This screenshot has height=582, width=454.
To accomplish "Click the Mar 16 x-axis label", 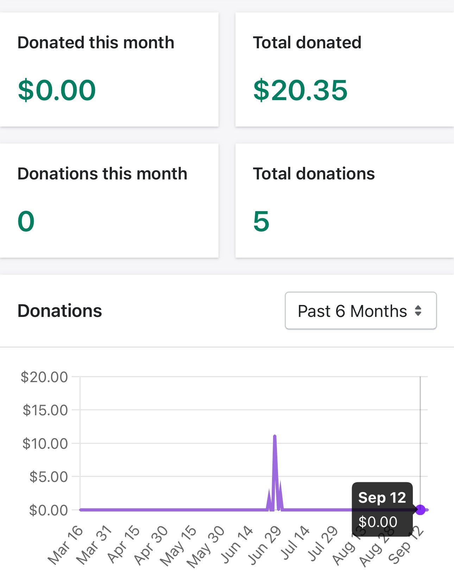I will coord(66,545).
